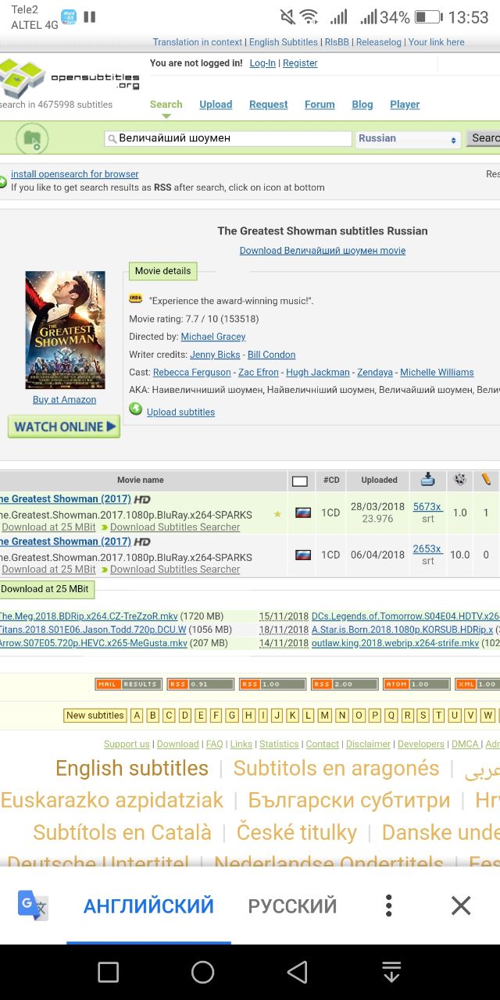Open the Russian language dropdown

pyautogui.click(x=408, y=139)
